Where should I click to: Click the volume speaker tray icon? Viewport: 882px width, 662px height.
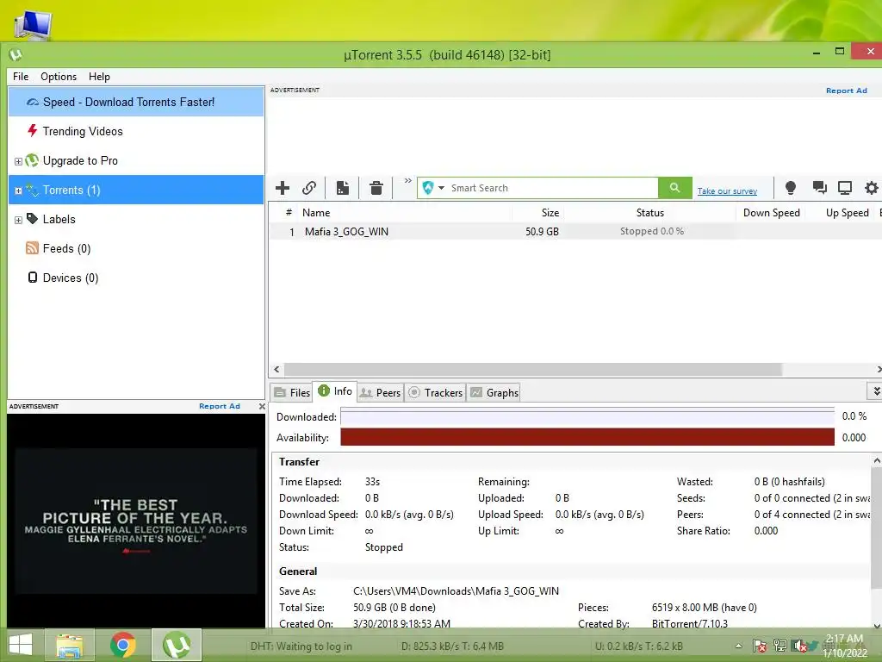799,646
